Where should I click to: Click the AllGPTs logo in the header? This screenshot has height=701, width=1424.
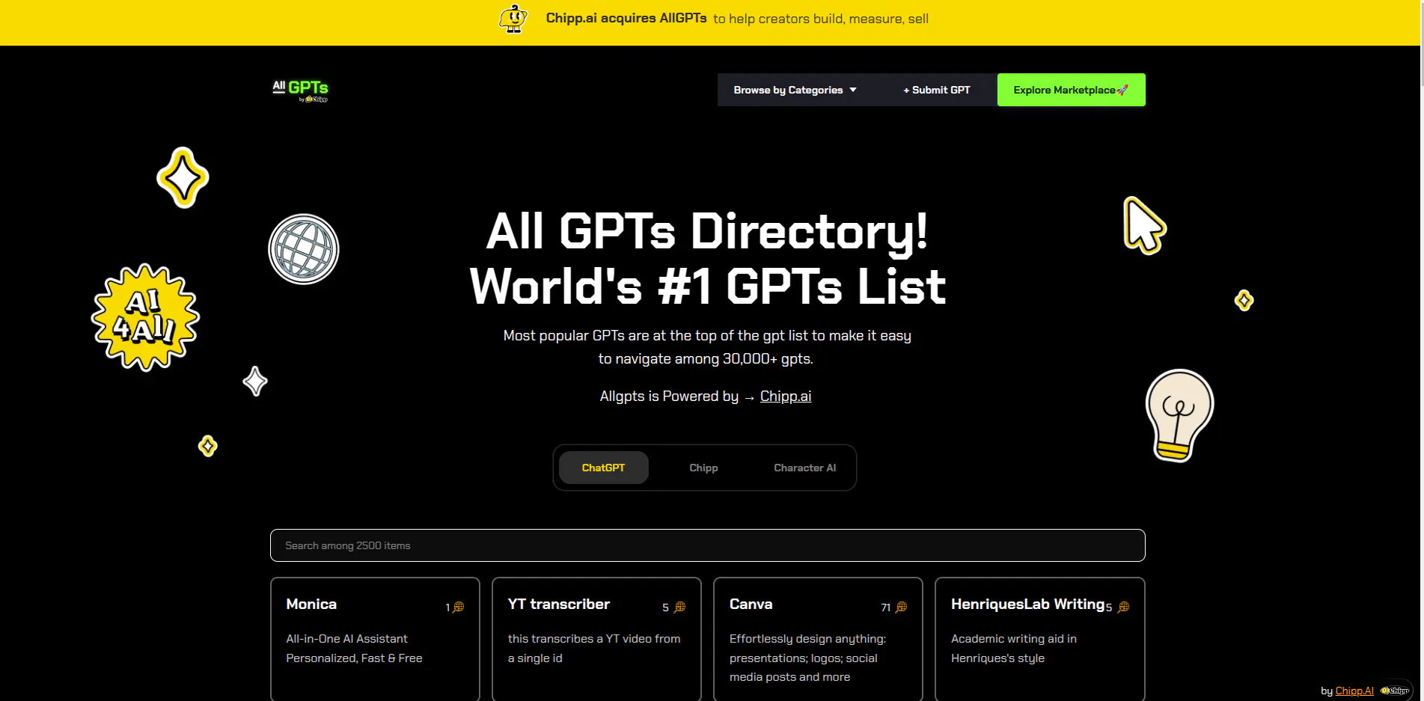coord(300,91)
